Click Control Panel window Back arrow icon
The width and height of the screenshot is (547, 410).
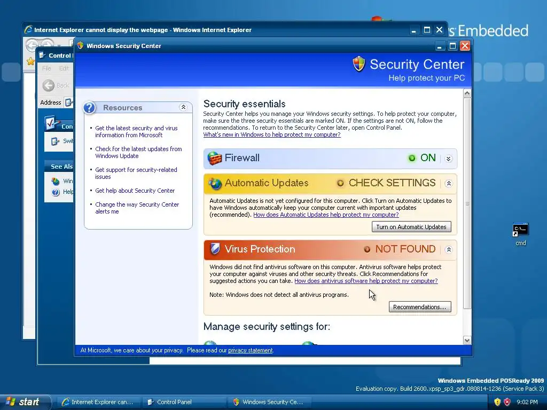(49, 85)
